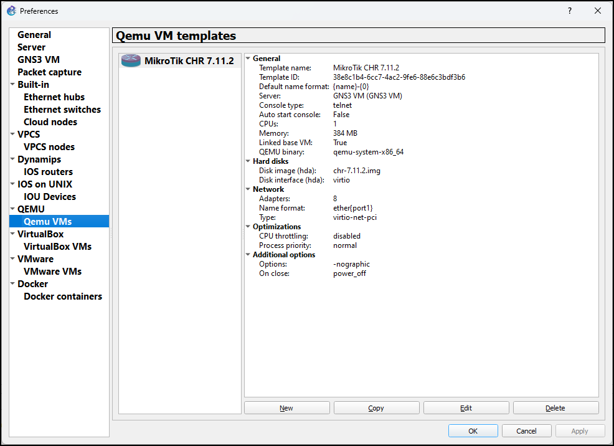614x446 pixels.
Task: Click the CPU throttling disabled value
Action: [347, 236]
